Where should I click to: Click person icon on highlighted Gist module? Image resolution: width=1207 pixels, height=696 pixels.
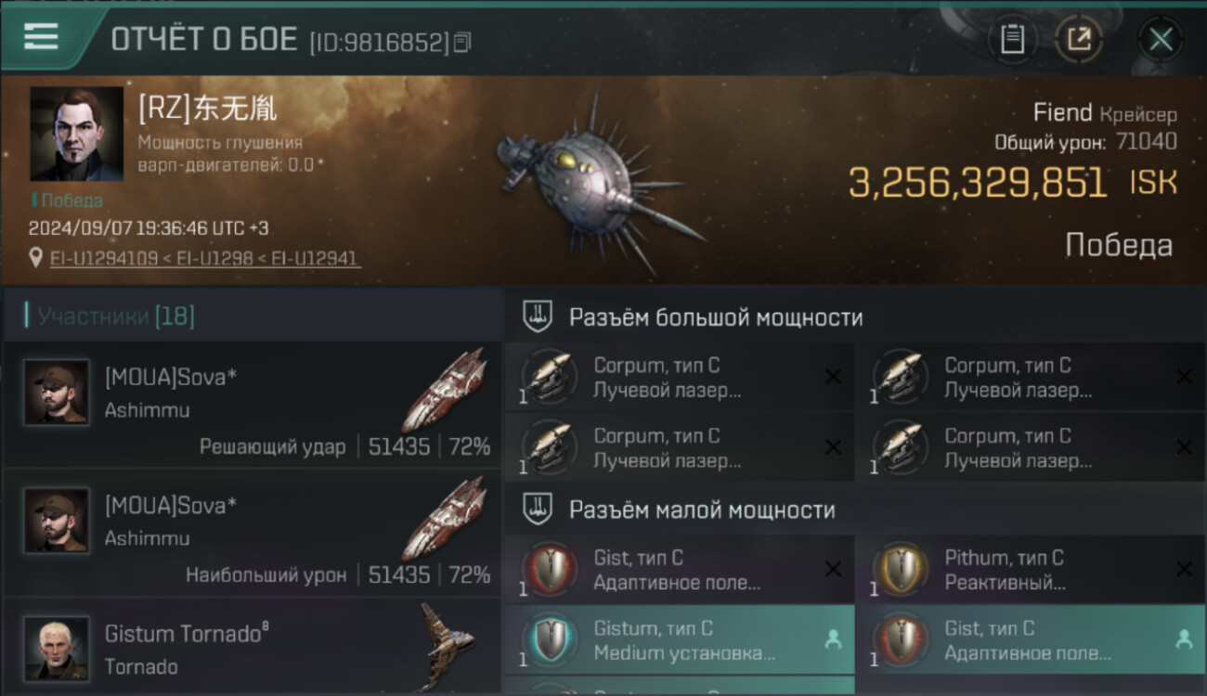pyautogui.click(x=1184, y=639)
